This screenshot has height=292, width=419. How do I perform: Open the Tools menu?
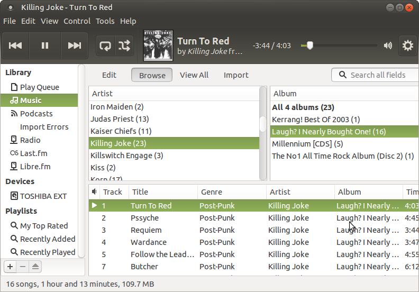pos(105,21)
